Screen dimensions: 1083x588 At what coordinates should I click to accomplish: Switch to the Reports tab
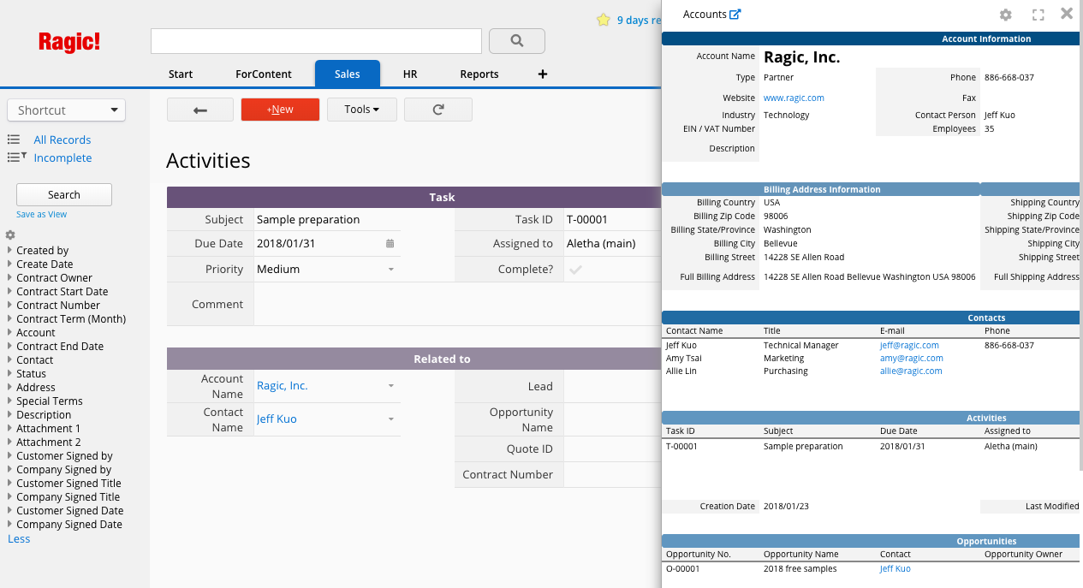pyautogui.click(x=479, y=74)
